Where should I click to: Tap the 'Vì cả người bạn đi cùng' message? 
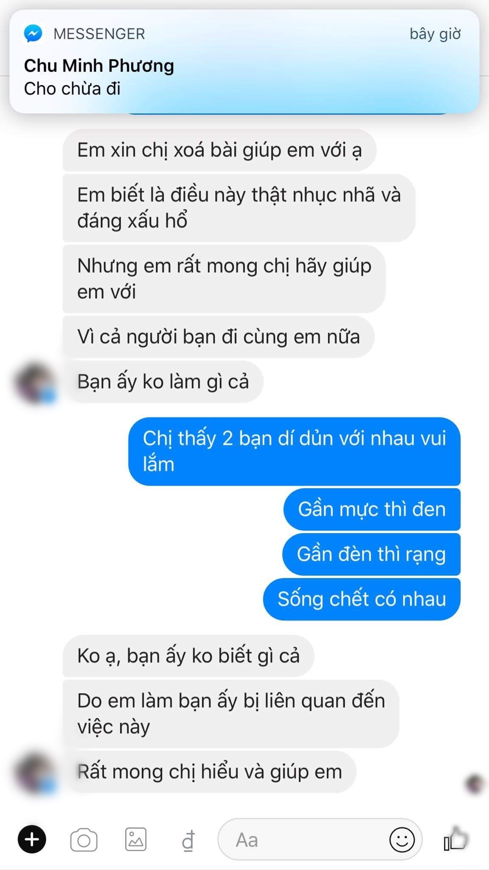point(219,337)
